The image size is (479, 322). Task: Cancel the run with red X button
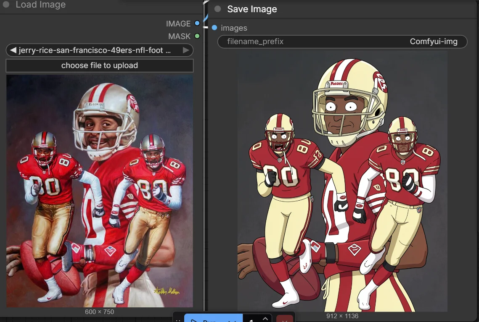point(285,319)
